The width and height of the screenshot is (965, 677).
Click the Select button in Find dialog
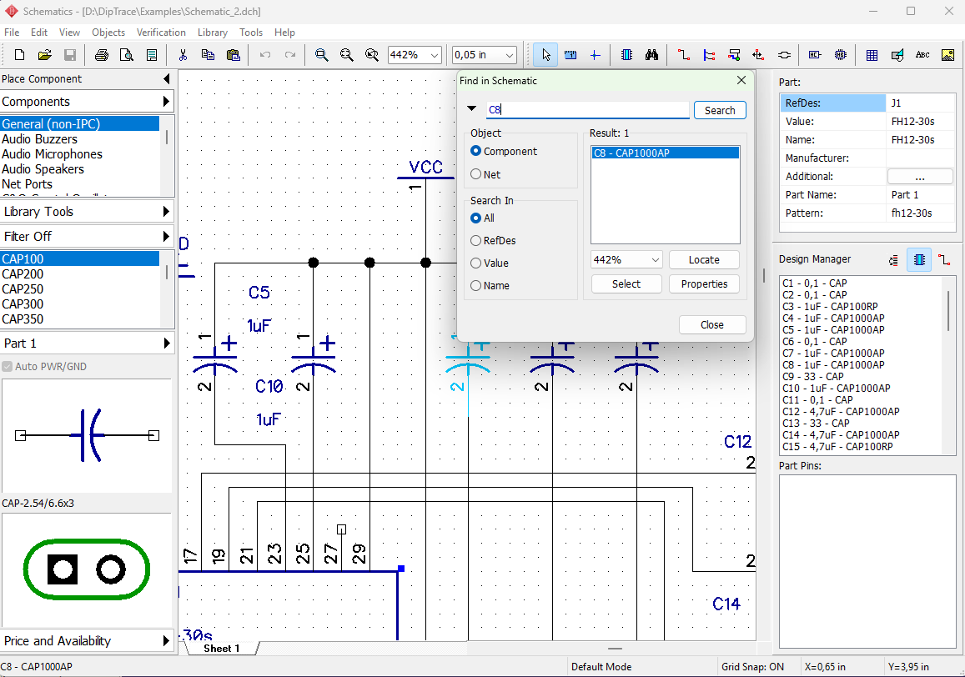[x=626, y=283]
